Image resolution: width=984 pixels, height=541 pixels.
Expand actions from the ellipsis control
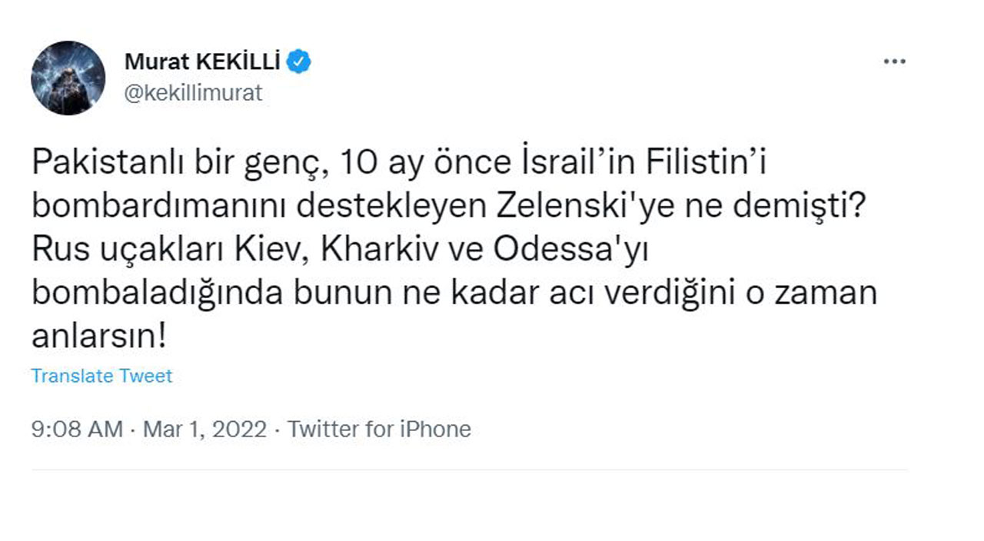(x=894, y=60)
